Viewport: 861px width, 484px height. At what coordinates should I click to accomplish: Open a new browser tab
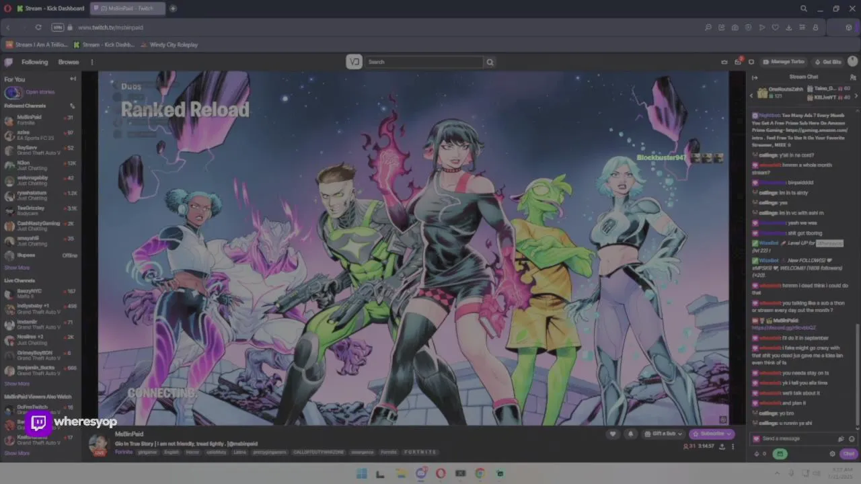pos(173,9)
